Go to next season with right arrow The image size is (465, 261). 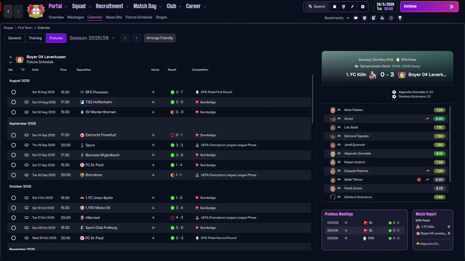click(137, 38)
